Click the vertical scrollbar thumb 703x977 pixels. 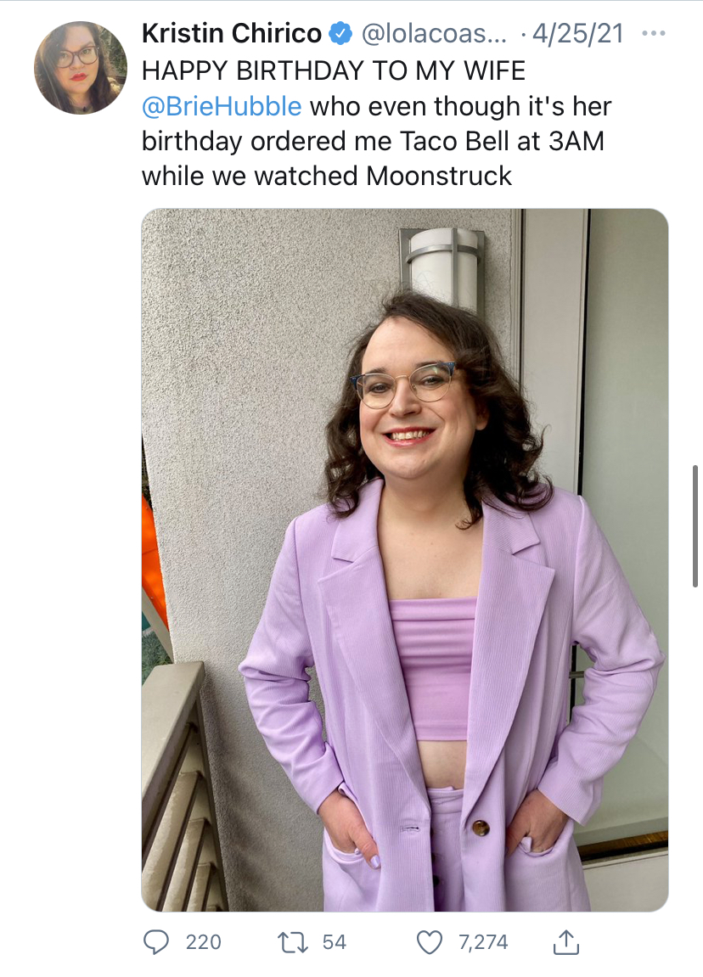[695, 525]
